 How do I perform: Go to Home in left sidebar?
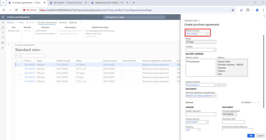(3, 27)
